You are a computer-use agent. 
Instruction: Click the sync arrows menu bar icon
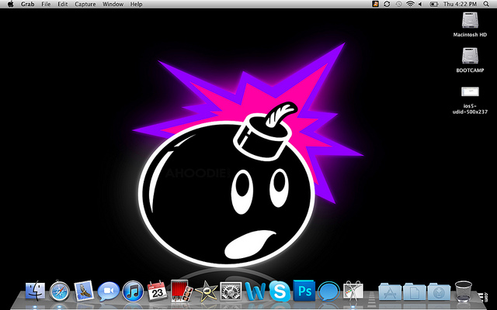point(387,4)
